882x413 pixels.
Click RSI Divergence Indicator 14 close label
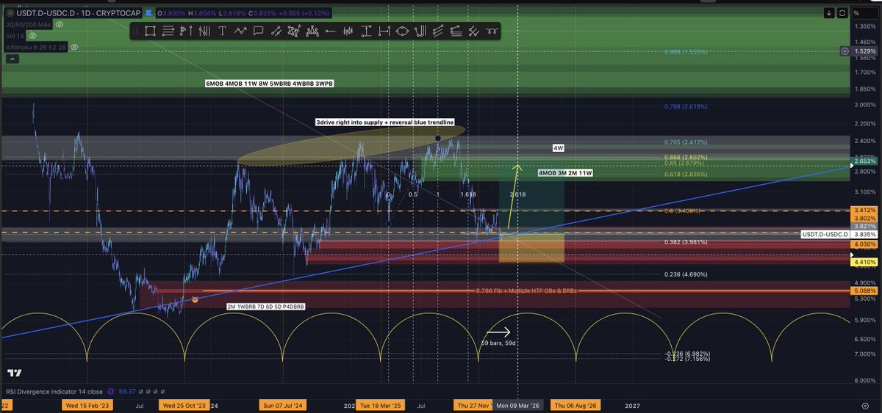pyautogui.click(x=54, y=392)
